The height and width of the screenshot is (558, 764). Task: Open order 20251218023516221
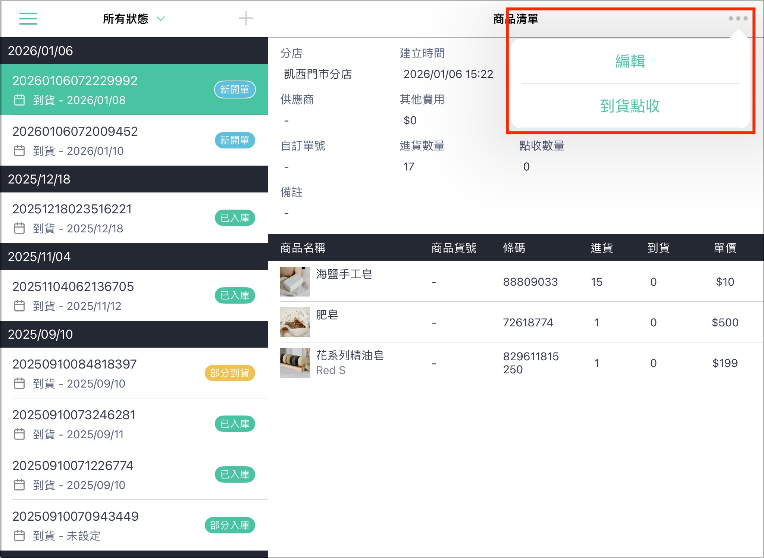134,218
